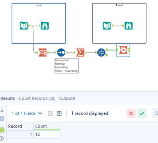Click the select all fields checkmark icon
This screenshot has height=143, width=158.
50,113
